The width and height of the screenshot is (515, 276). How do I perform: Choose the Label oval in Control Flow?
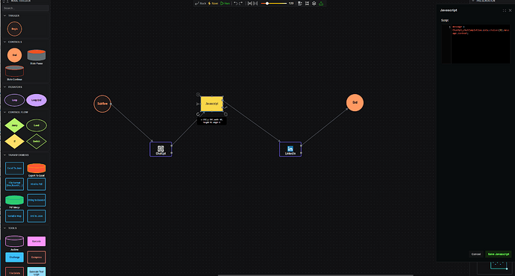tap(37, 125)
